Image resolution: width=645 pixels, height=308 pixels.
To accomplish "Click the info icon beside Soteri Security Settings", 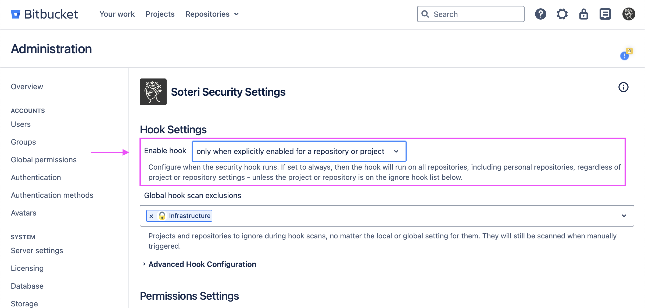I will point(623,87).
